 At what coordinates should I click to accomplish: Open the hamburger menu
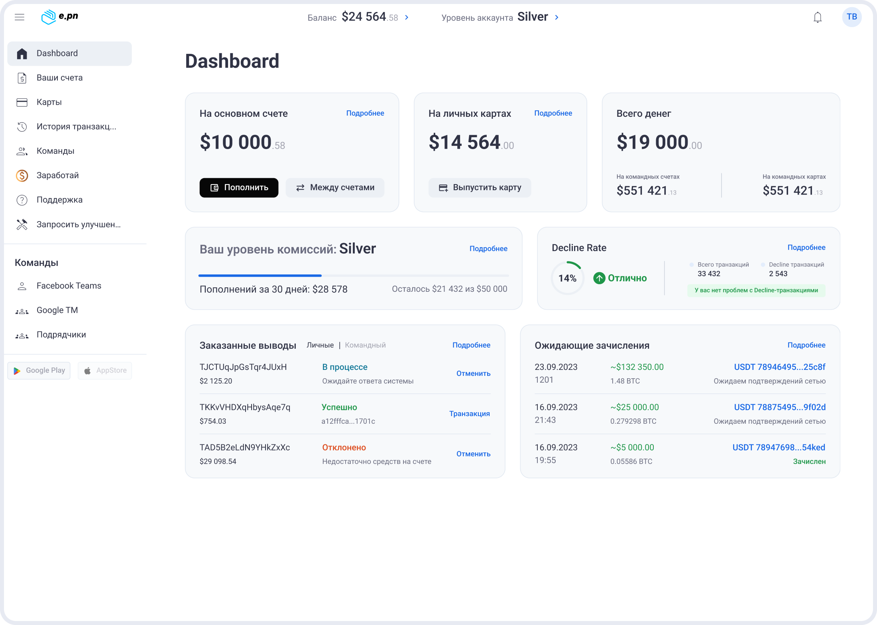pos(19,17)
